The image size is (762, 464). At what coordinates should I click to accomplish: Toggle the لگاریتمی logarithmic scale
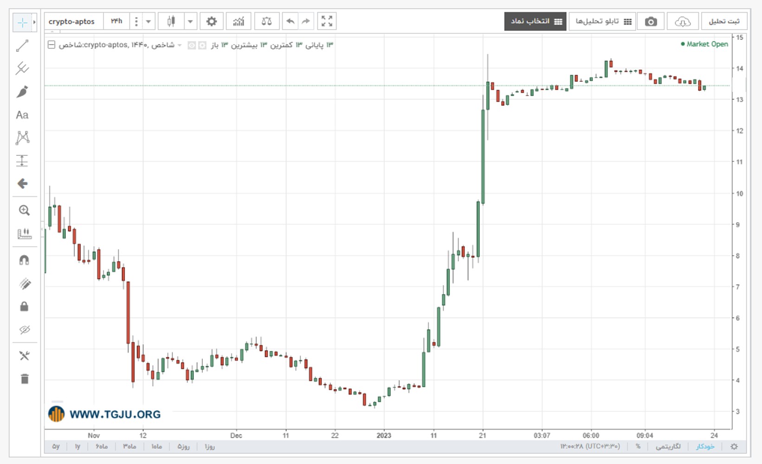pos(668,446)
